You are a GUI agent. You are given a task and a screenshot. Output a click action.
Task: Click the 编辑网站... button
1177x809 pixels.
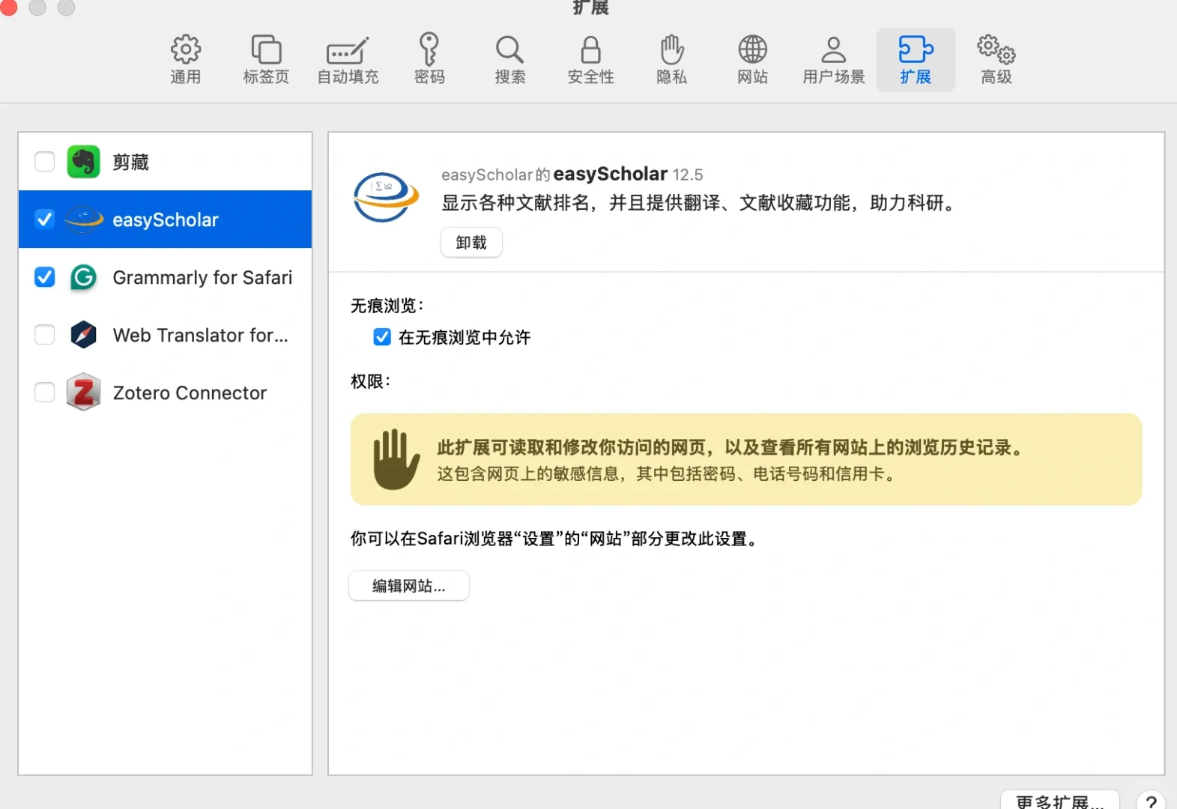(409, 586)
